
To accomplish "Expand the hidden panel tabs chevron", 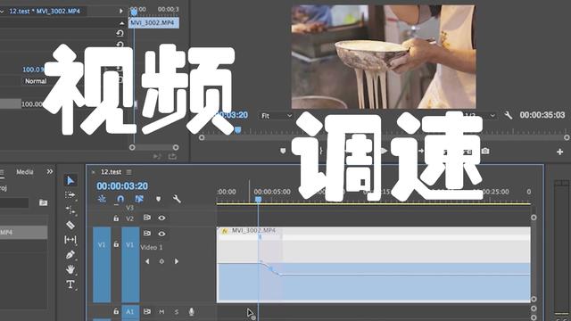I will (50, 171).
